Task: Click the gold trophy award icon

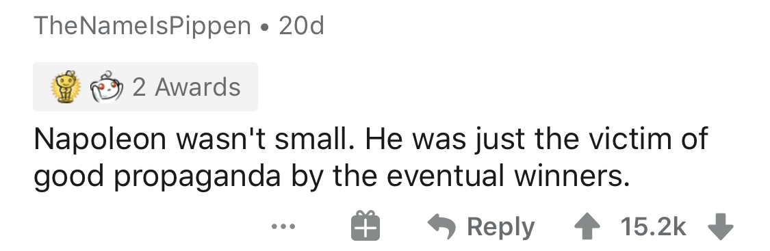Action: coord(66,87)
